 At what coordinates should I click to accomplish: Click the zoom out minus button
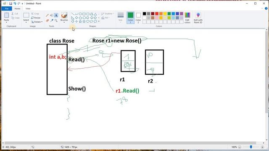(x=240, y=147)
